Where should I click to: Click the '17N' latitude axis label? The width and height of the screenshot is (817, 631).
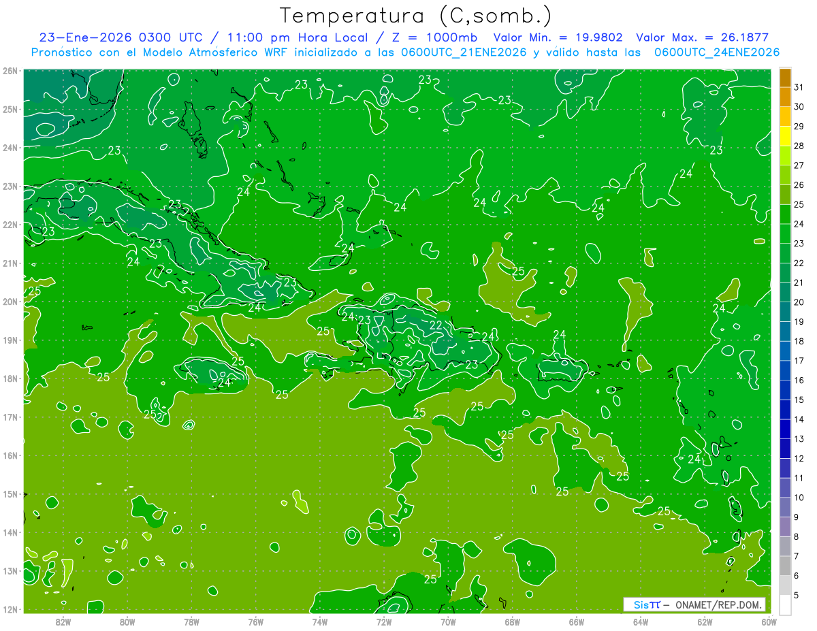pyautogui.click(x=10, y=417)
